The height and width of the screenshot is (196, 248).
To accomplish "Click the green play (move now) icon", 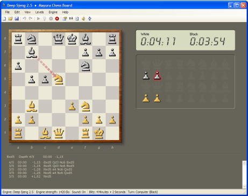I will click(38, 19).
